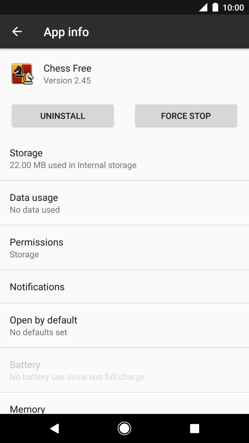The height and width of the screenshot is (443, 249).
Task: Tap the greyed-out Battery entry
Action: coord(124,370)
